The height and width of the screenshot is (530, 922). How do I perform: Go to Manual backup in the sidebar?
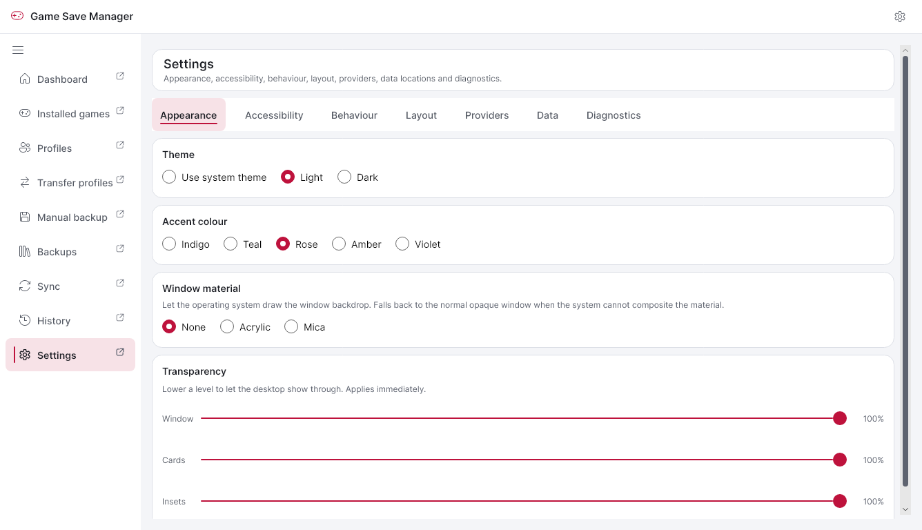pos(70,217)
